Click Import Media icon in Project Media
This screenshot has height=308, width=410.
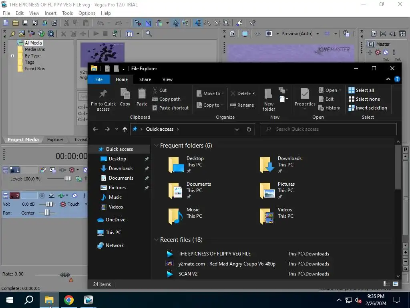click(22, 34)
